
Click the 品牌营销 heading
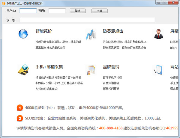tap(111, 67)
